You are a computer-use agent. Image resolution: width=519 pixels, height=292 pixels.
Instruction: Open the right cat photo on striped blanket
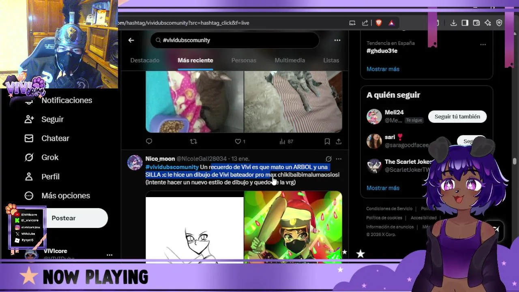click(x=293, y=102)
